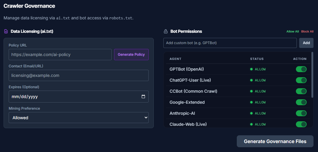Click ALLOW status in Google-Extended row
The width and height of the screenshot is (318, 152).
pyautogui.click(x=258, y=102)
